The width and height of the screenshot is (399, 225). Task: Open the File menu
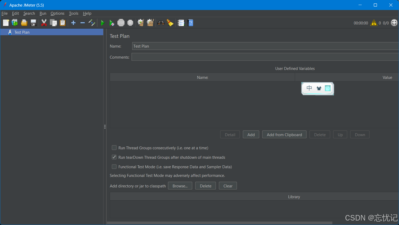[4, 13]
